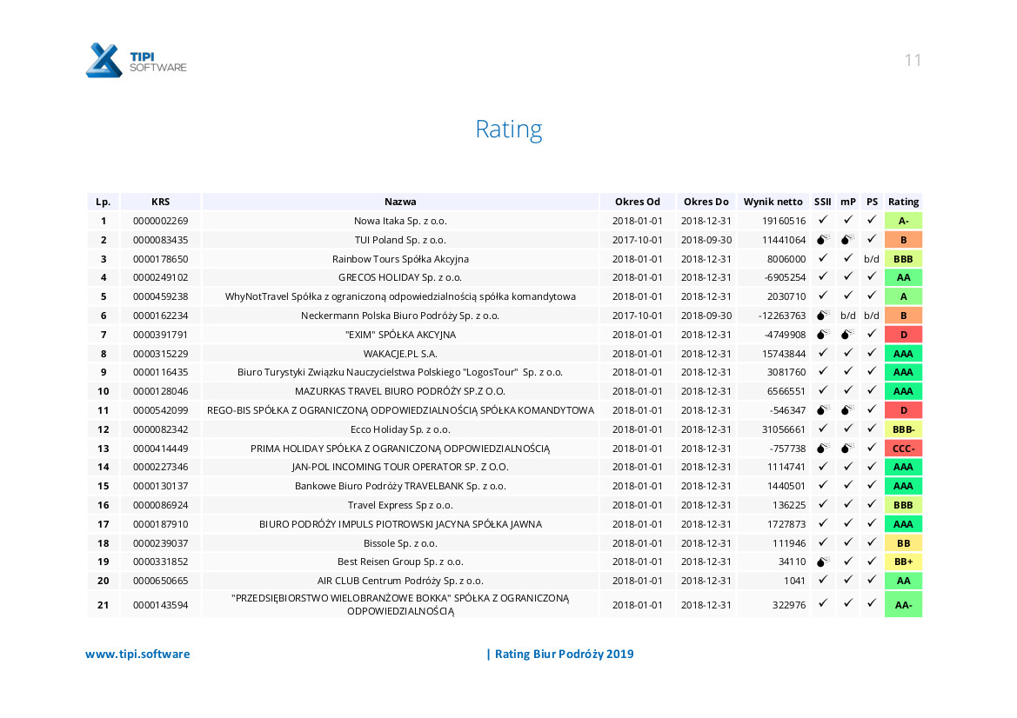This screenshot has width=1017, height=718.
Task: Click the TIPI Software logo
Action: tap(136, 60)
